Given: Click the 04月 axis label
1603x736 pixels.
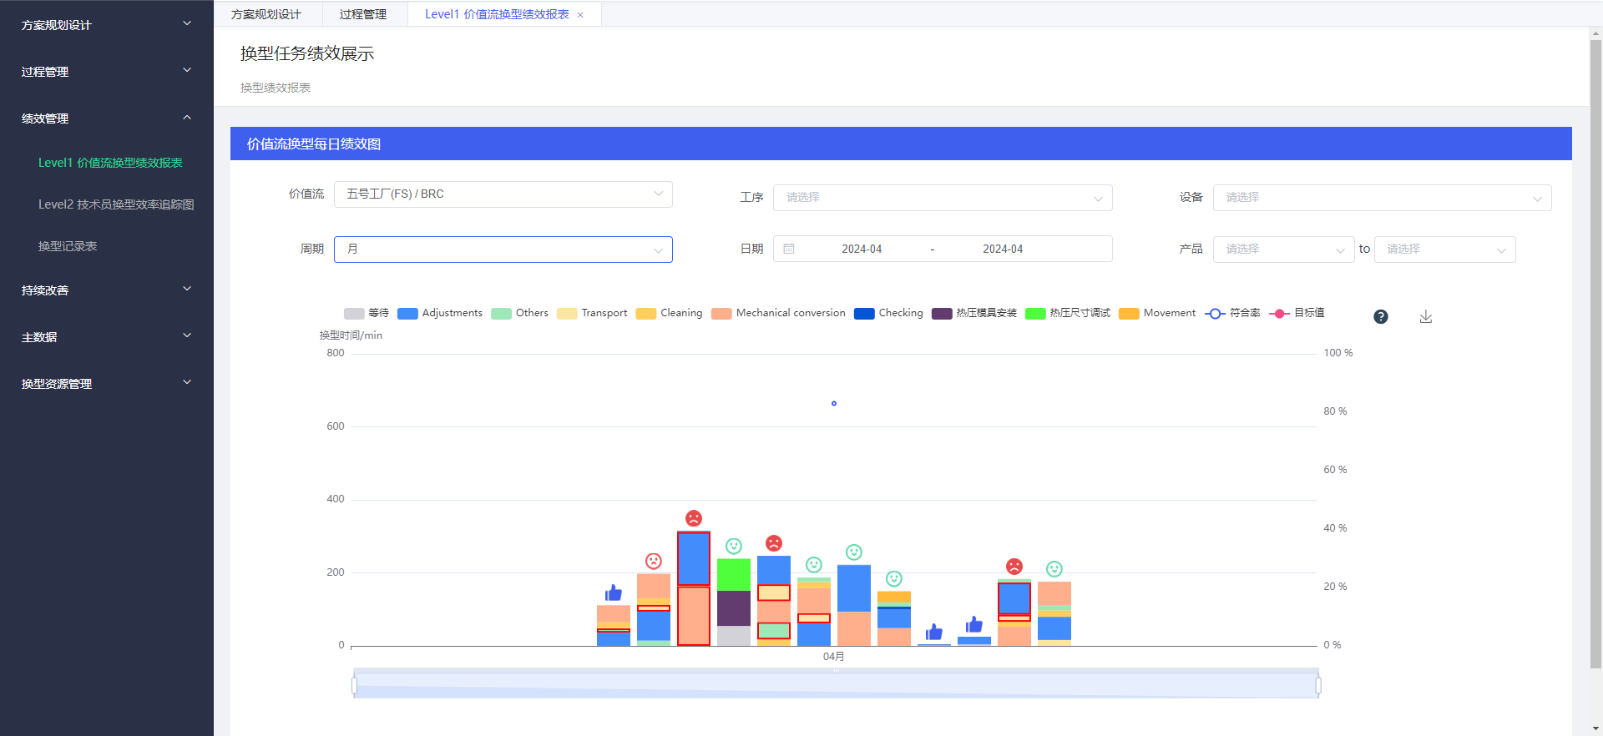Looking at the screenshot, I should pyautogui.click(x=834, y=657).
